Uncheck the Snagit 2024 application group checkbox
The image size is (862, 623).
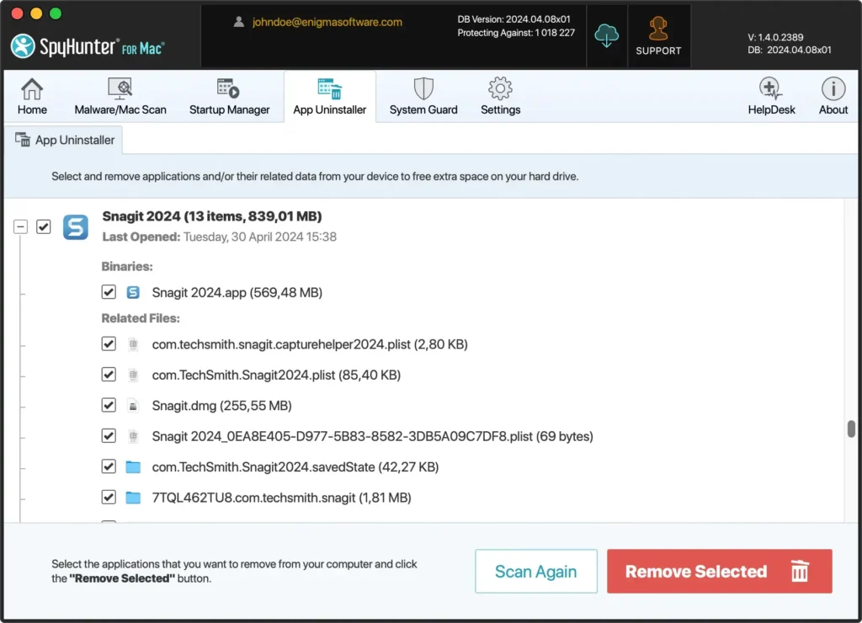tap(44, 226)
